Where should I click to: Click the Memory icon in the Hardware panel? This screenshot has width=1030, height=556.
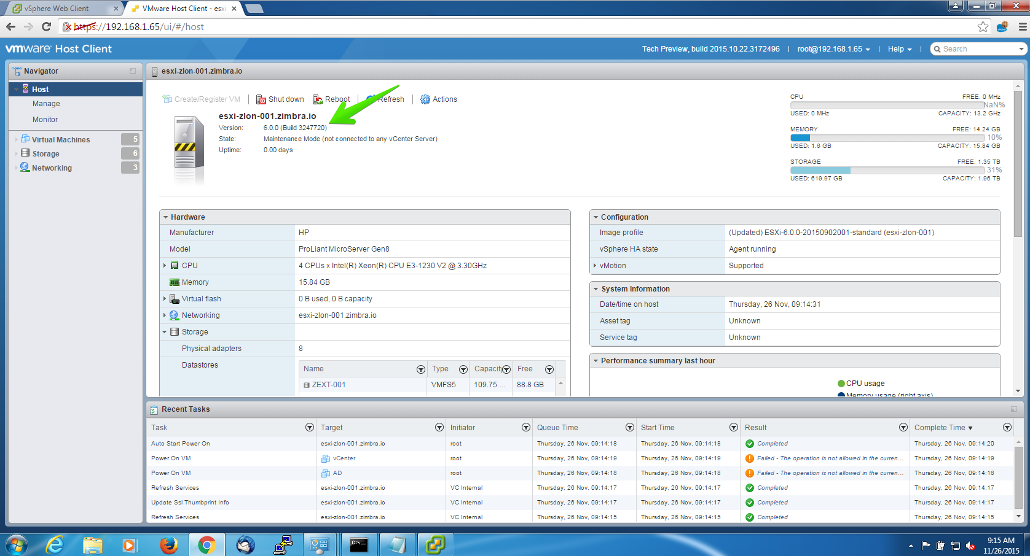pos(175,282)
